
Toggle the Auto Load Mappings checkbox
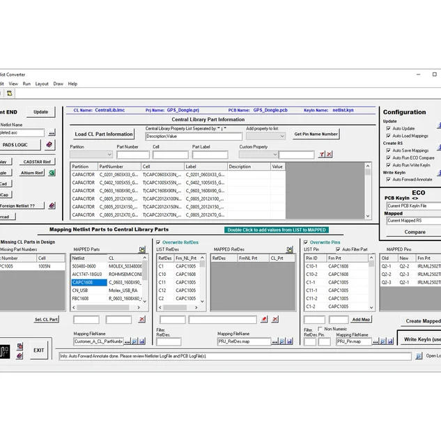[x=389, y=136]
